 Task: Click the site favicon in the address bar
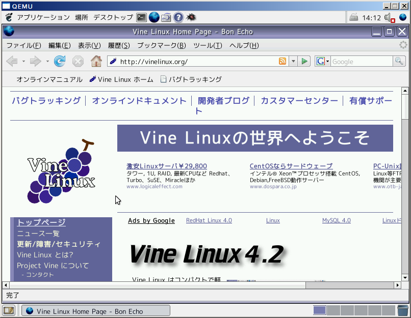click(113, 62)
